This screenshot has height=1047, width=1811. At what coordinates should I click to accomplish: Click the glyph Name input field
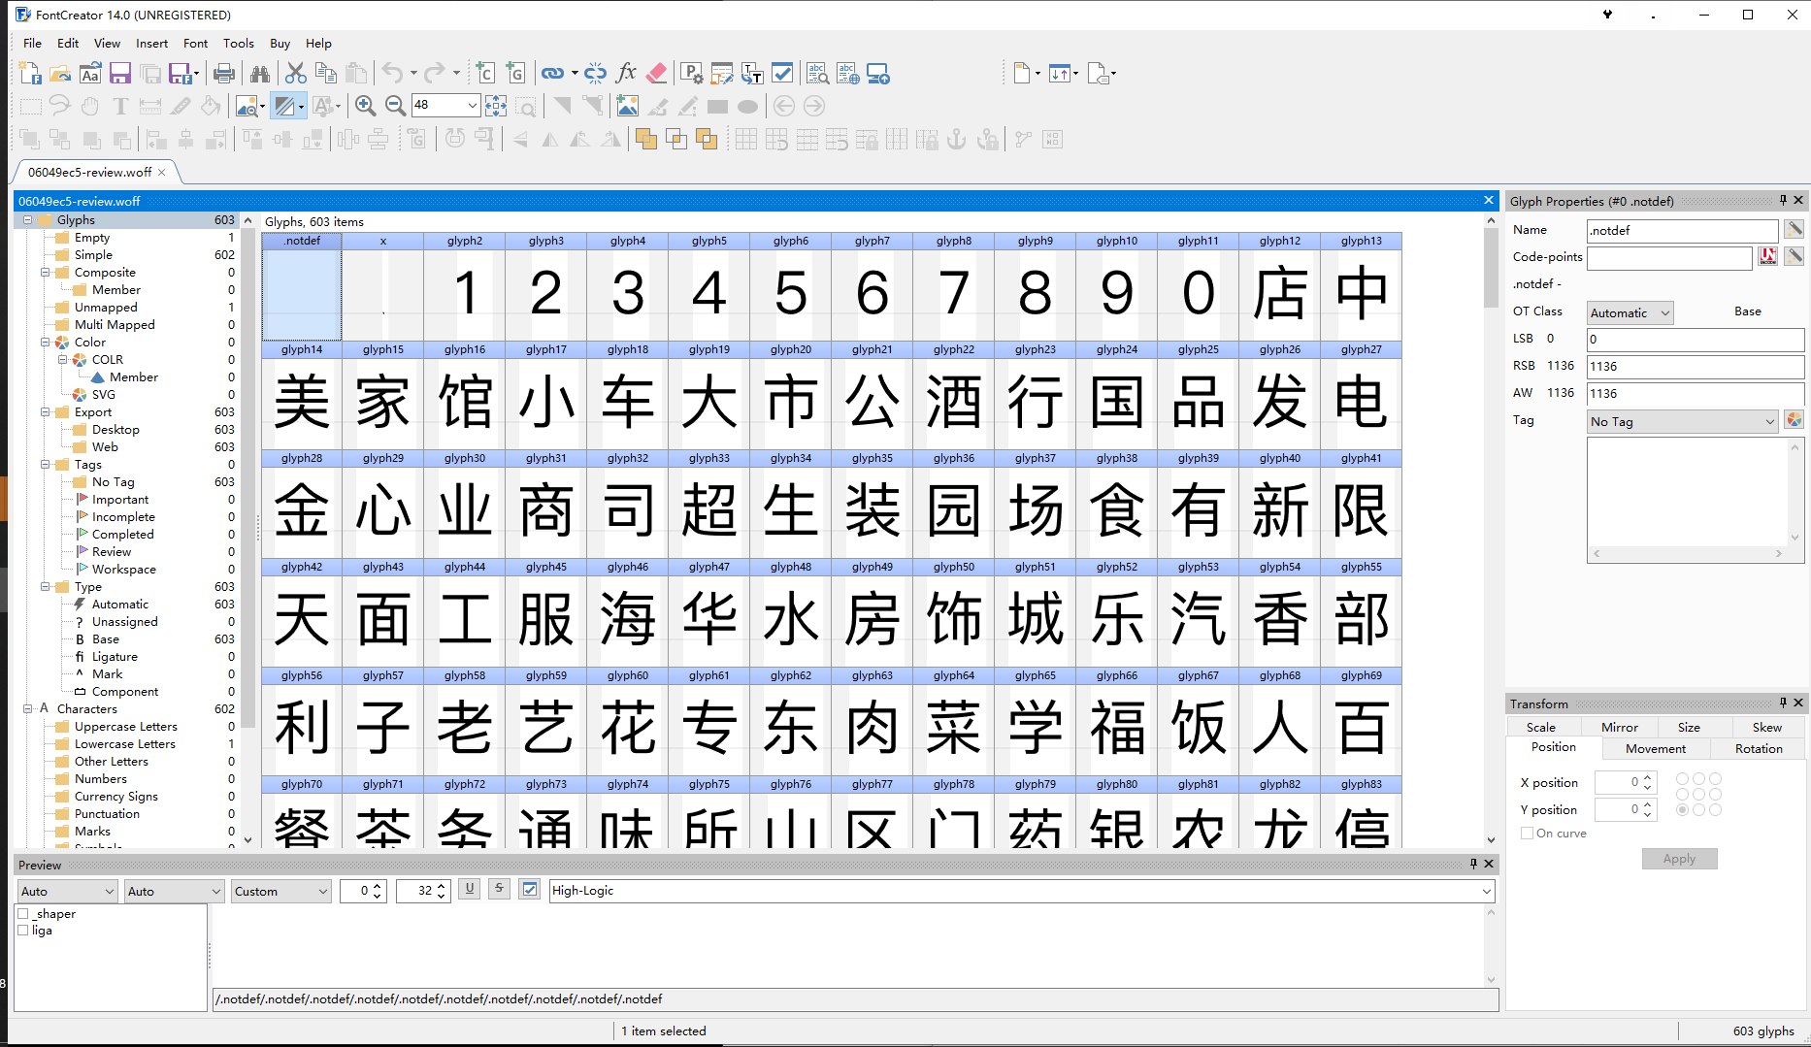coord(1681,230)
